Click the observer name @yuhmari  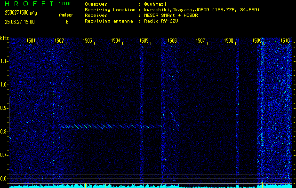point(155,4)
